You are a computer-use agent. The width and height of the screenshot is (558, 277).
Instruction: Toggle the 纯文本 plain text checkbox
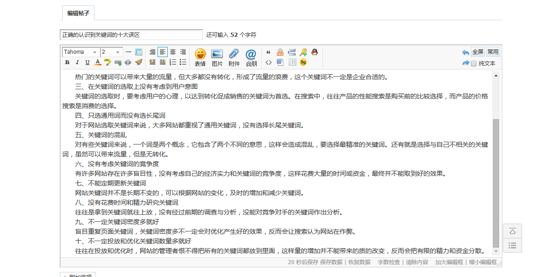click(x=474, y=63)
